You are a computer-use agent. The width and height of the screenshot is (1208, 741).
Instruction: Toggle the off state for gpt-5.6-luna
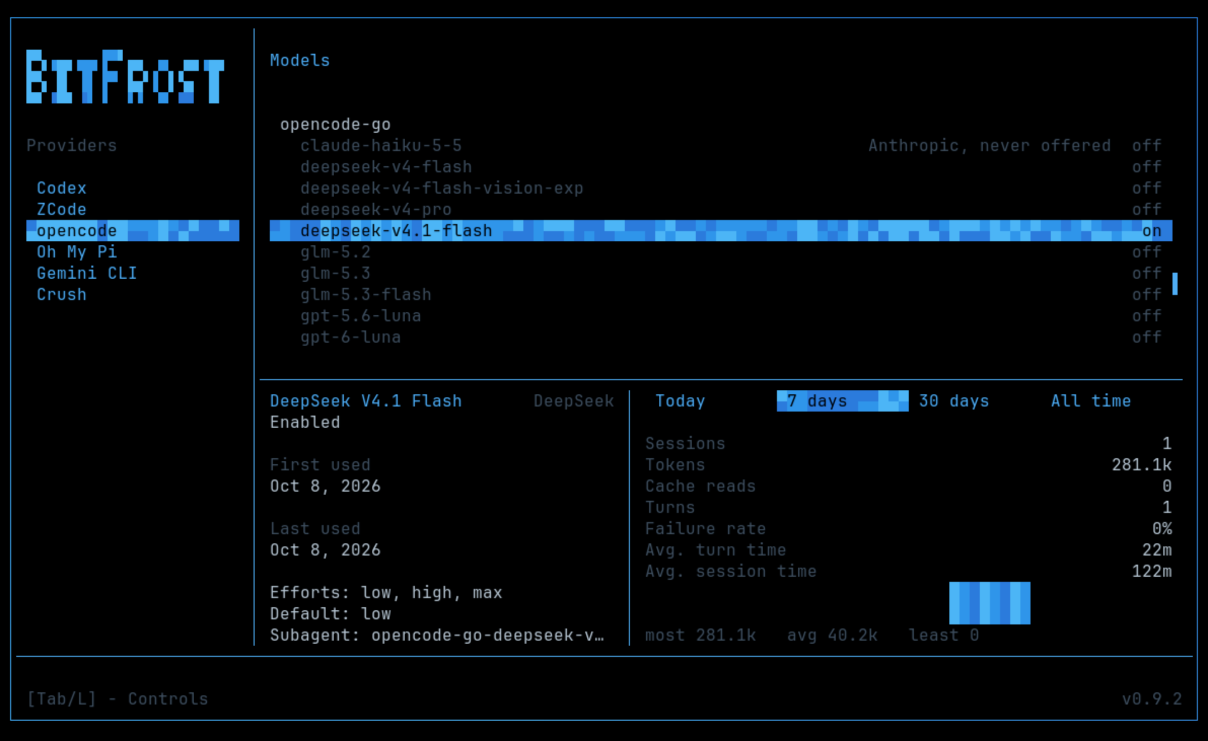click(x=1147, y=316)
